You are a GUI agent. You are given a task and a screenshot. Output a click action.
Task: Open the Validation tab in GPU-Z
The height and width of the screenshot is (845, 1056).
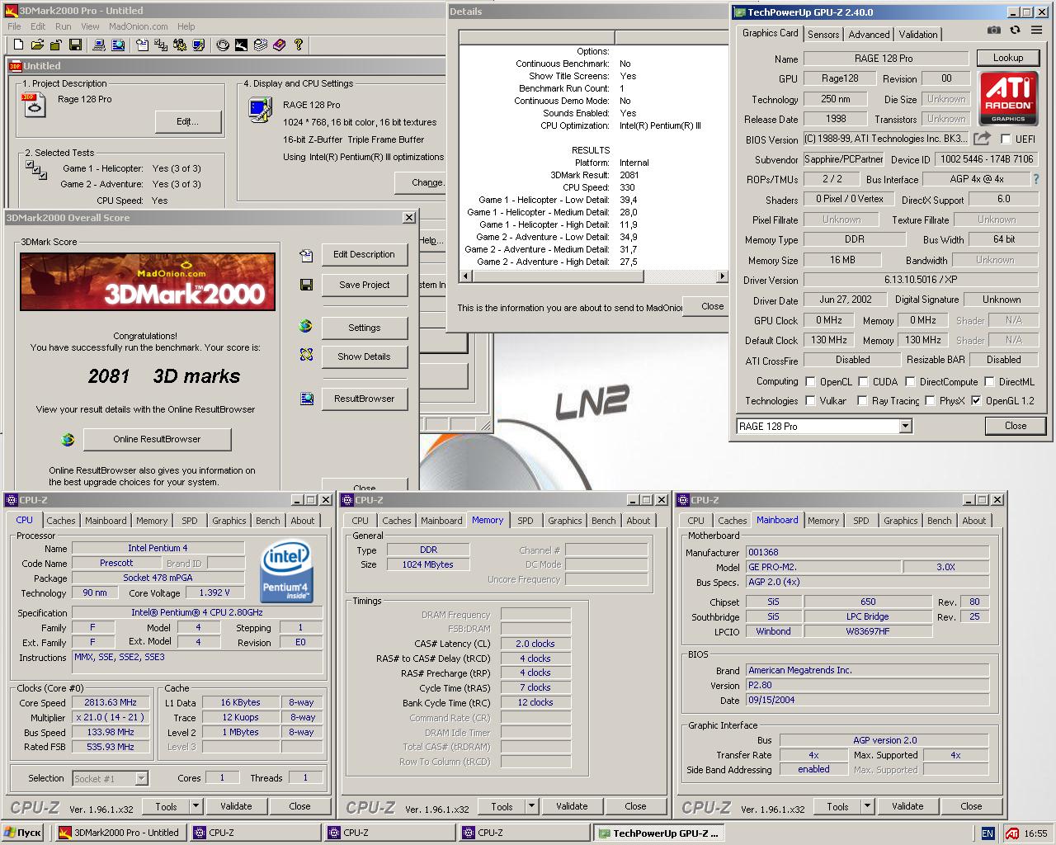[x=917, y=34]
